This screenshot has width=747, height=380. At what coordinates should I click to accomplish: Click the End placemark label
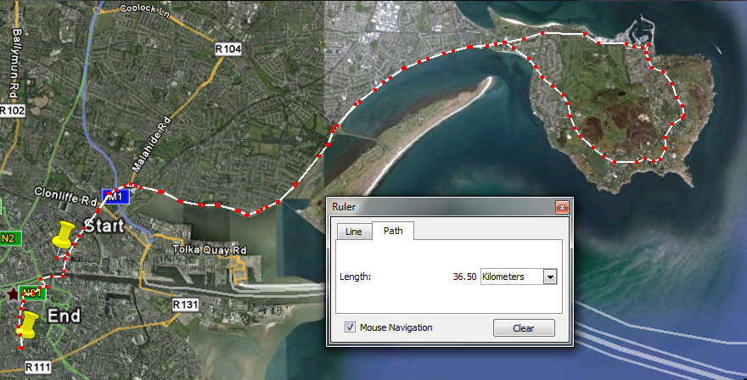tap(64, 316)
